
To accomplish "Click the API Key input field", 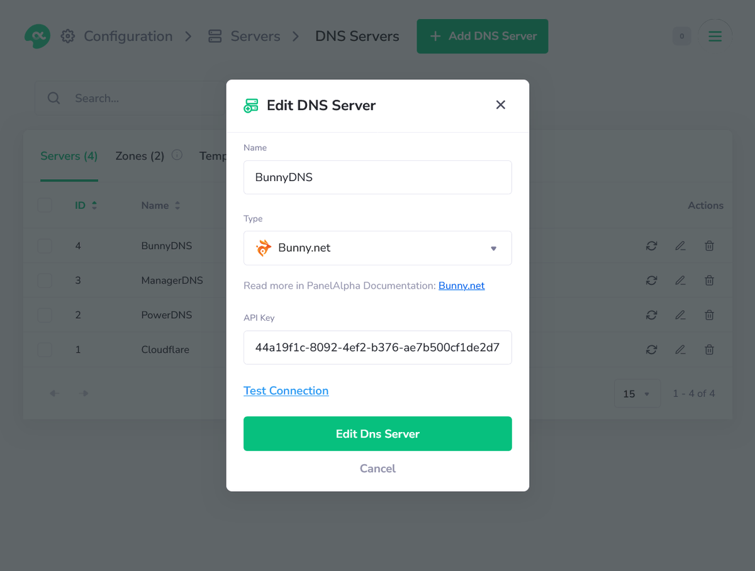I will point(377,348).
